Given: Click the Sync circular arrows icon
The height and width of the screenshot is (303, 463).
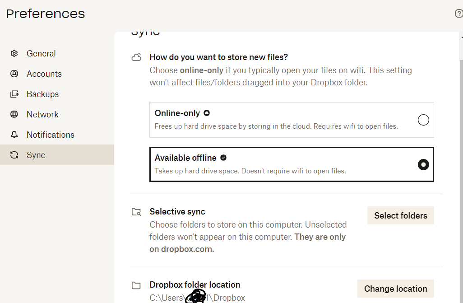Looking at the screenshot, I should click(x=14, y=155).
